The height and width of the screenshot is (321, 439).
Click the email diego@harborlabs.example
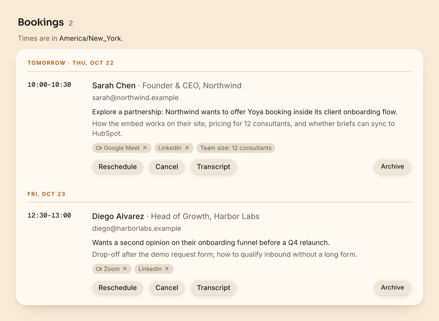point(136,228)
